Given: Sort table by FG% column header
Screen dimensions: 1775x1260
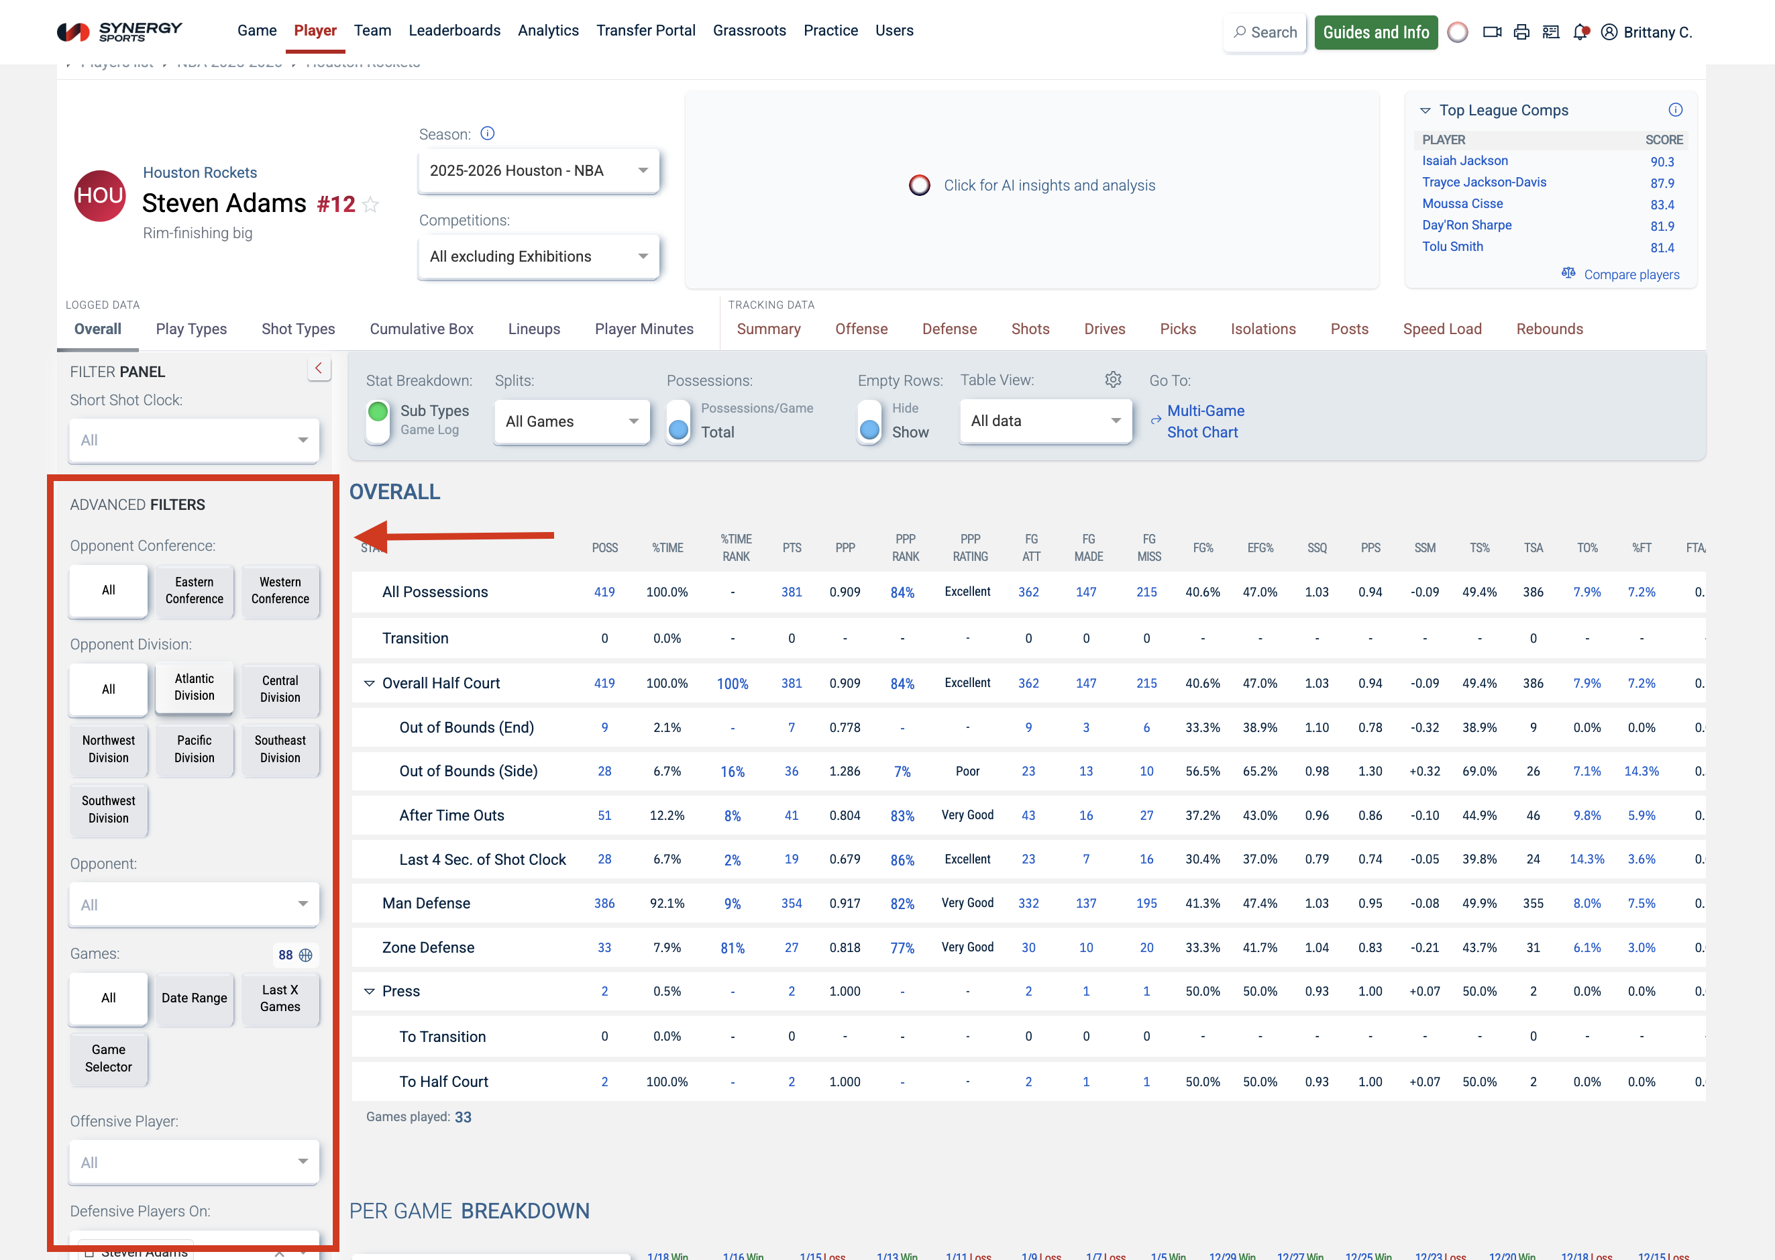Looking at the screenshot, I should 1203,547.
